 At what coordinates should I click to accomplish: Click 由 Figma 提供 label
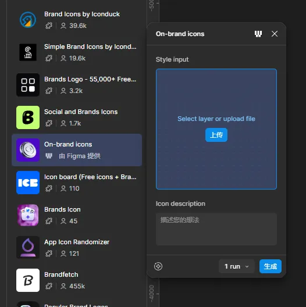(x=80, y=156)
